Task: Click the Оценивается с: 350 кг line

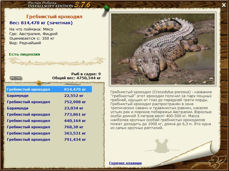Action: click(32, 38)
